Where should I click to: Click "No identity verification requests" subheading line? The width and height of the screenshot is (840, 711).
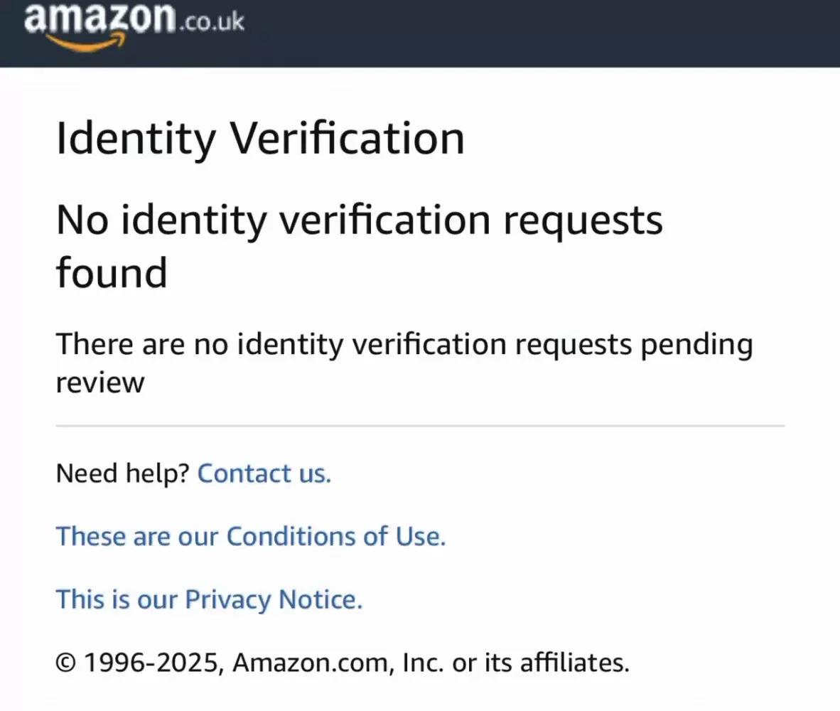click(x=359, y=220)
